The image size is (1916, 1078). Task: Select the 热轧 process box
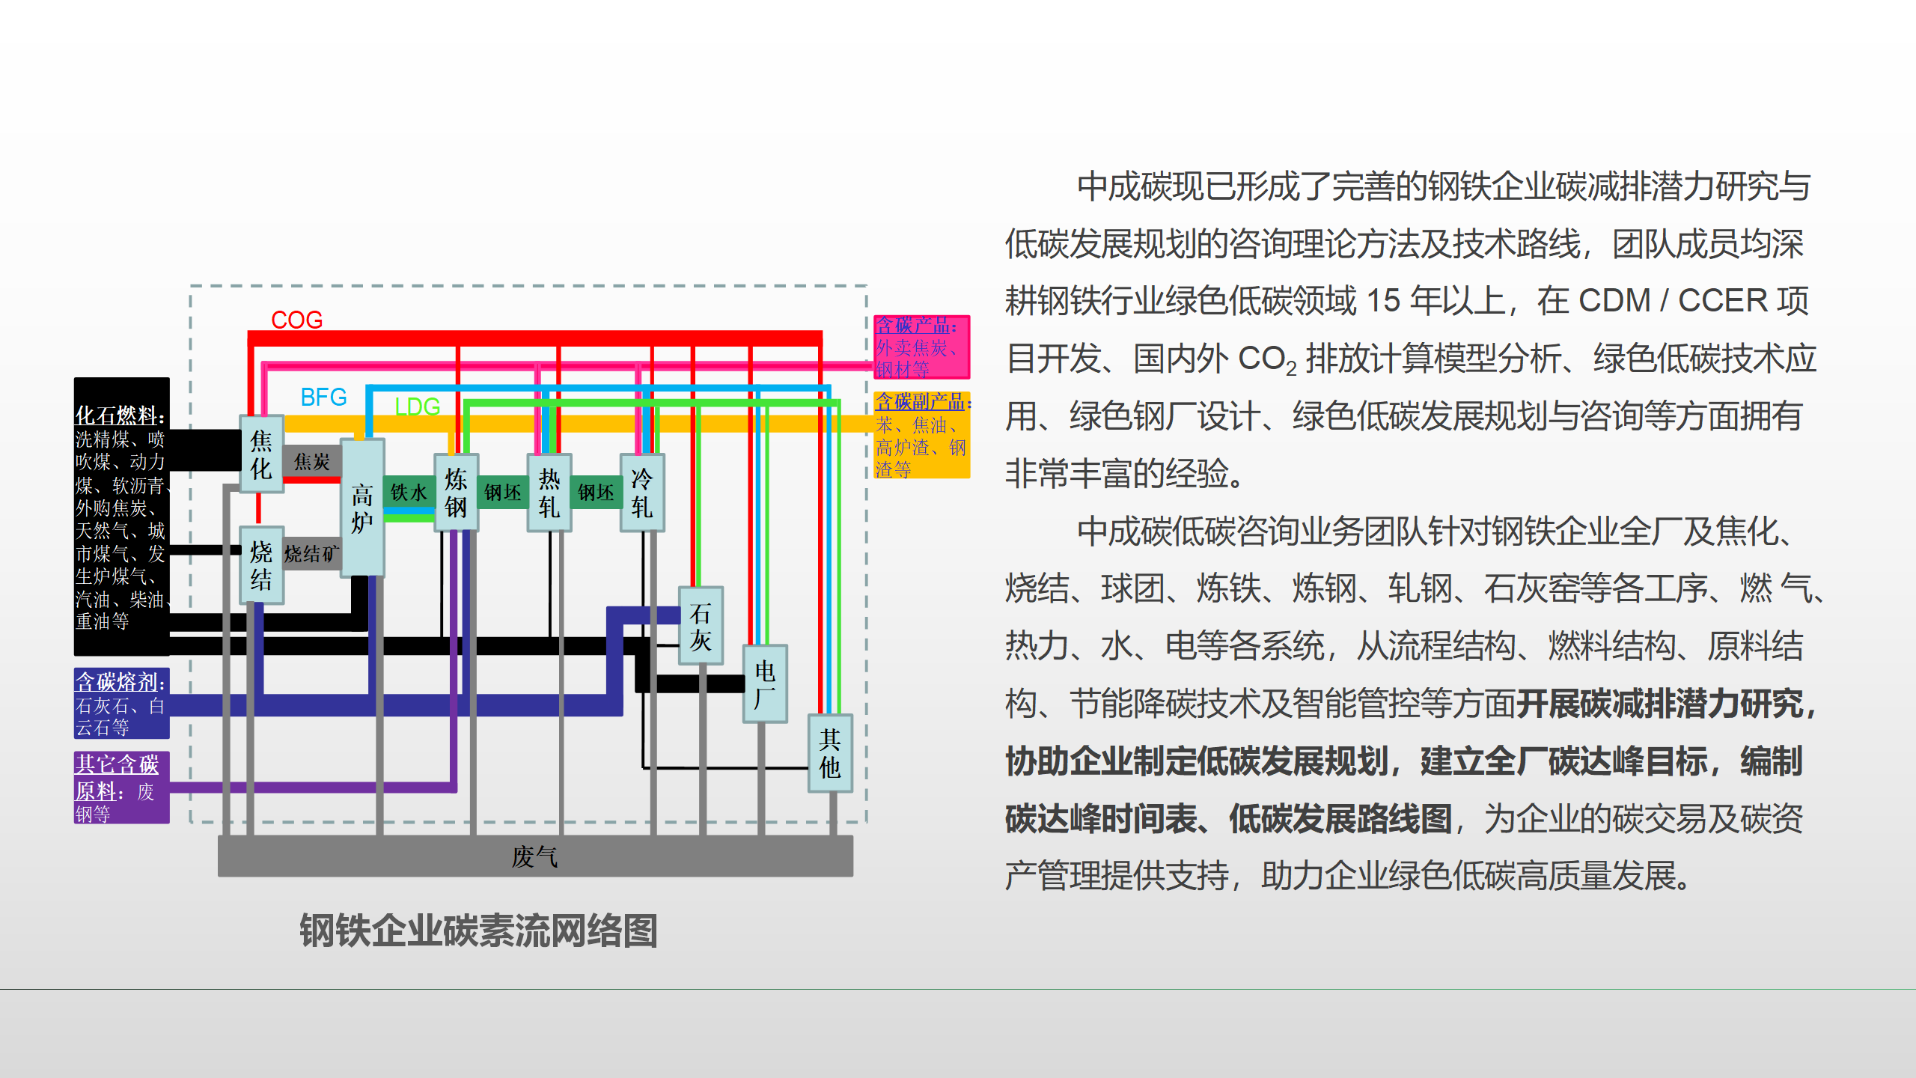(x=549, y=493)
